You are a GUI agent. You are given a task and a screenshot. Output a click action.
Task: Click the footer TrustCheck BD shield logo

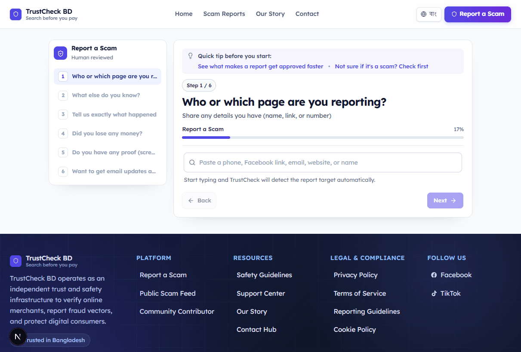15,261
